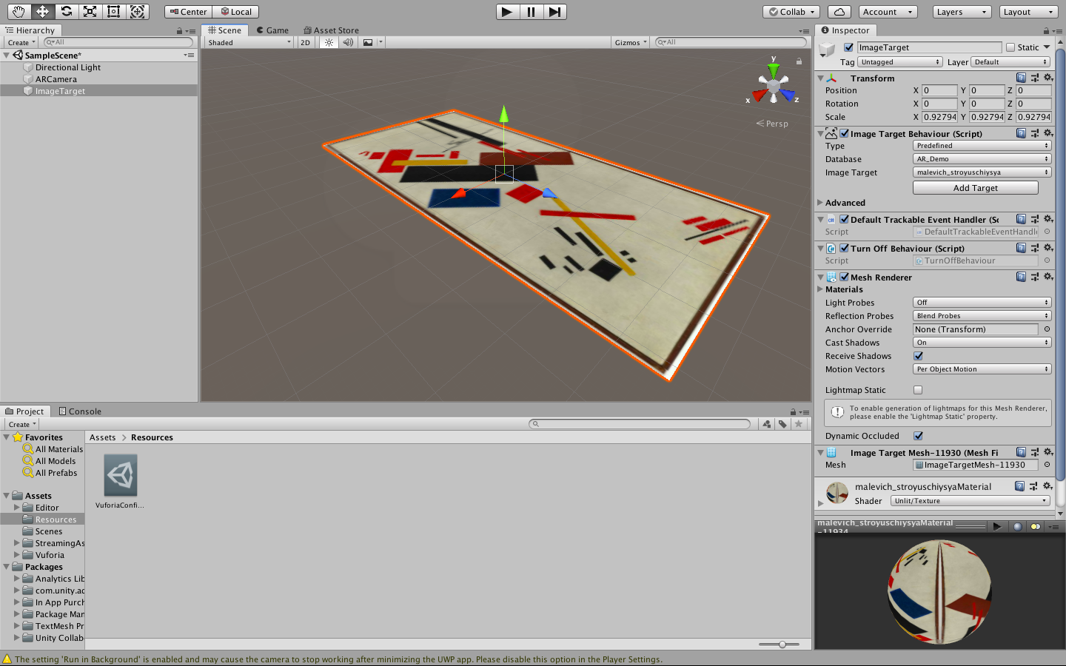This screenshot has width=1066, height=666.
Task: Choose a different Image Target
Action: tap(982, 172)
